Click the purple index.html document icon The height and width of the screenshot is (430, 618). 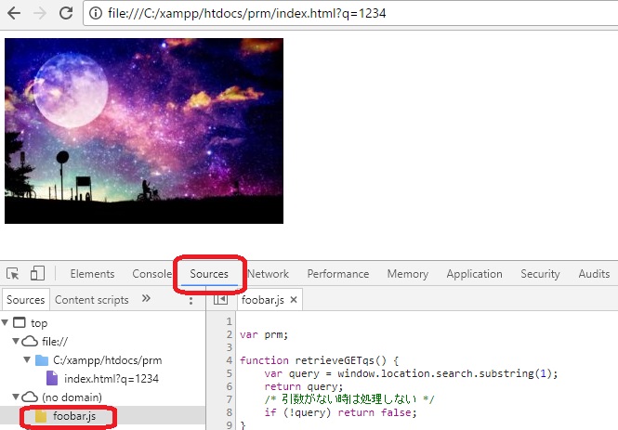52,378
